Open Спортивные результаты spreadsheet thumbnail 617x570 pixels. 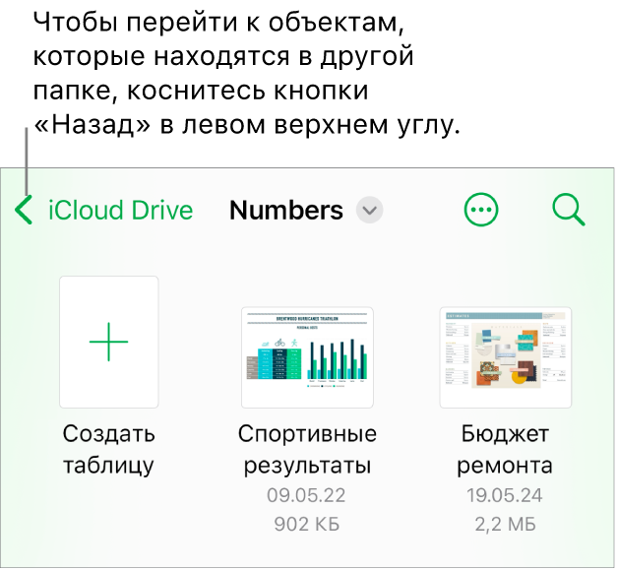[307, 357]
